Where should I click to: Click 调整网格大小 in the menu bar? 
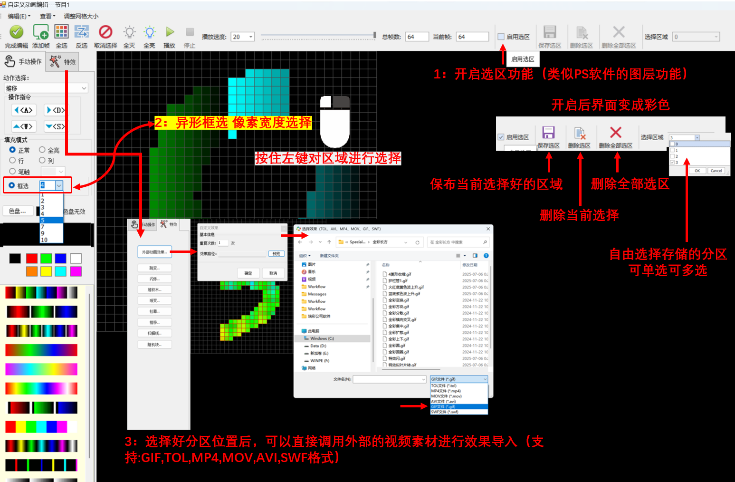[x=81, y=16]
